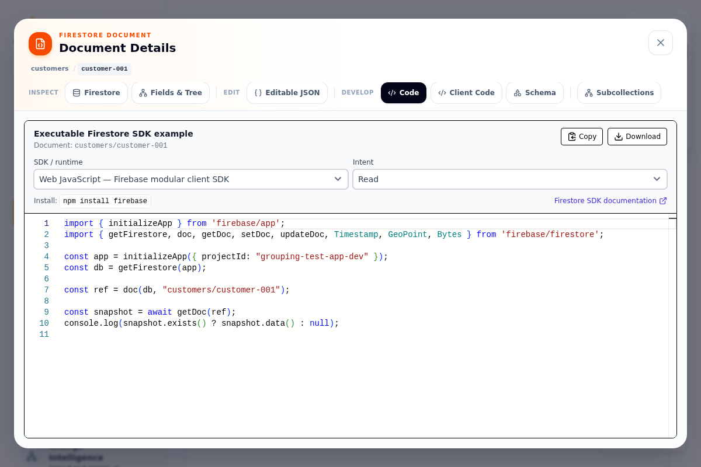Open the Fields & Tree tab
701x467 pixels.
171,93
